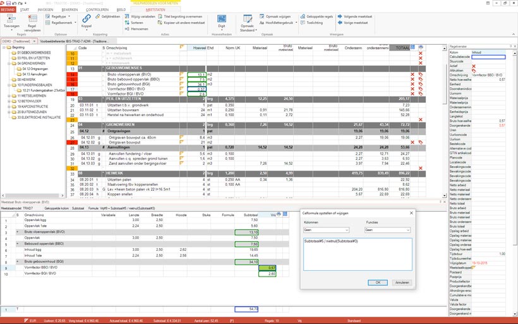The width and height of the screenshot is (518, 324).
Task: Click Wijzig variabelen in ribbon
Action: (140, 16)
